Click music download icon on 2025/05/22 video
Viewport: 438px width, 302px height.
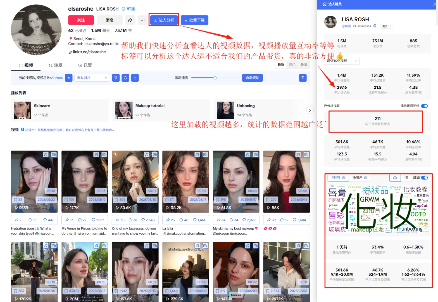point(46,154)
